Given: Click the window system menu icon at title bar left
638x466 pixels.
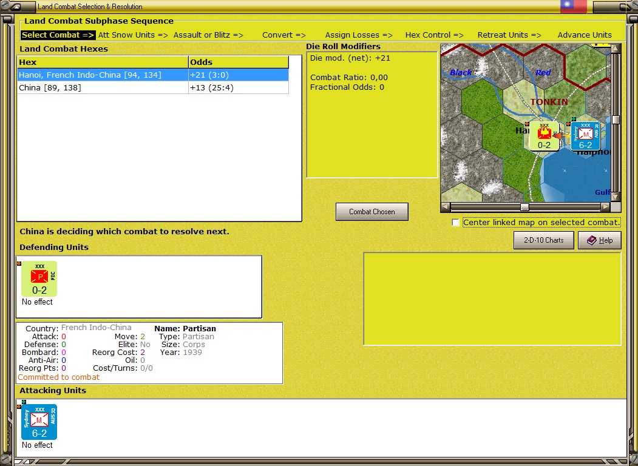Looking at the screenshot, I should pos(17,7).
